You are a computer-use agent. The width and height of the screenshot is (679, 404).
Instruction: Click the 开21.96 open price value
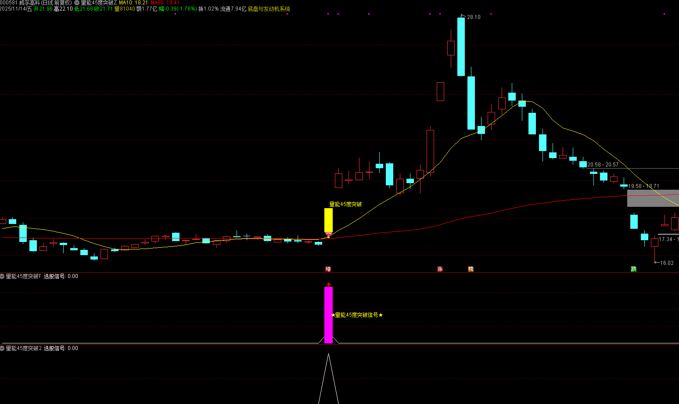click(x=43, y=9)
